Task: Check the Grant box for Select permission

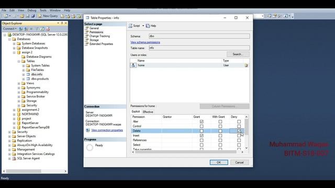Action: click(202, 145)
